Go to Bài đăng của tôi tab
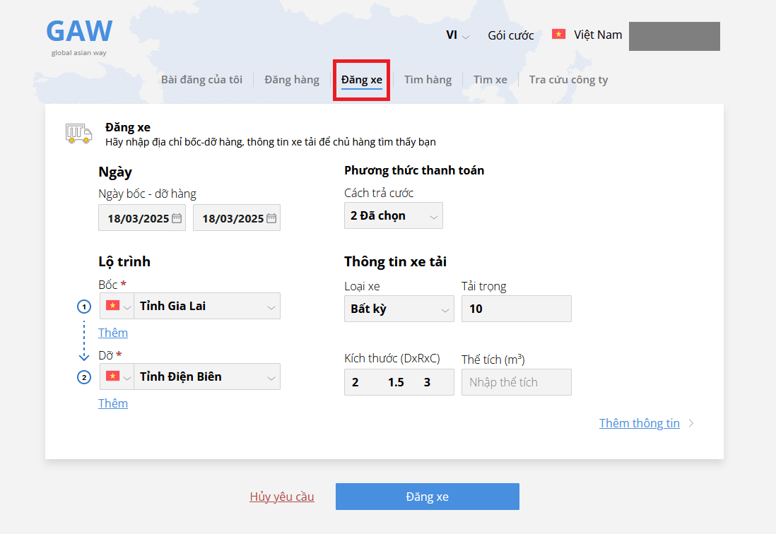The width and height of the screenshot is (776, 534). click(201, 80)
